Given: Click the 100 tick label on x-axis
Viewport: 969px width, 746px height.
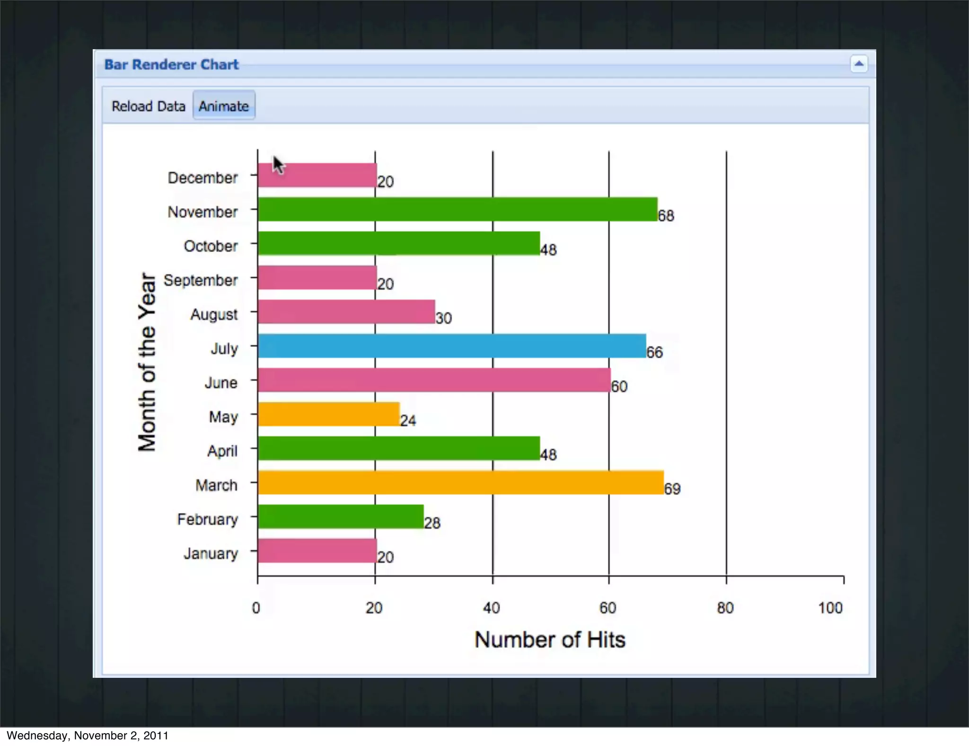Looking at the screenshot, I should [x=830, y=608].
